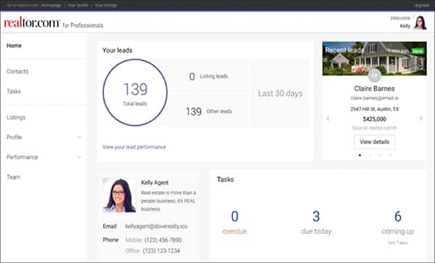Click the 139 Other leads tile

click(209, 111)
